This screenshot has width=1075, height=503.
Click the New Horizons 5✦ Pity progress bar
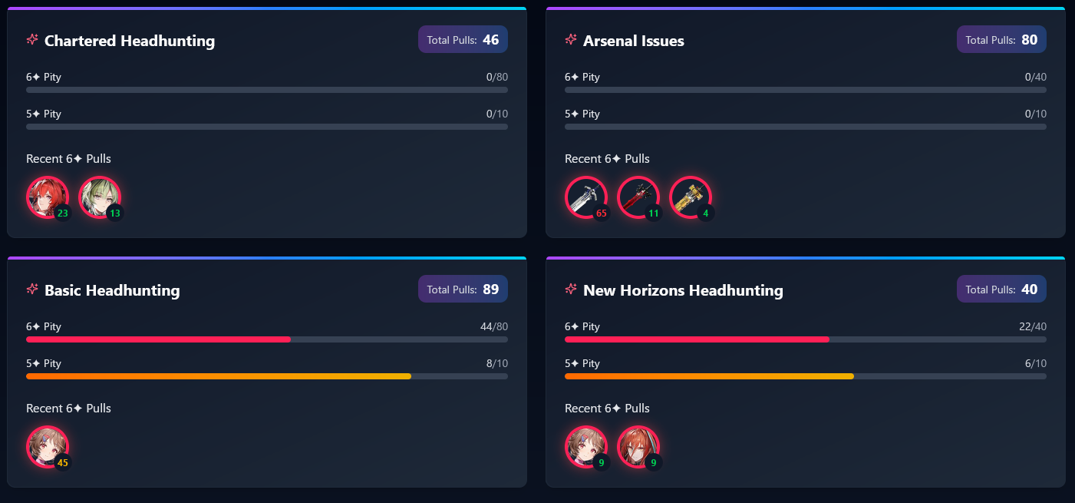(806, 376)
